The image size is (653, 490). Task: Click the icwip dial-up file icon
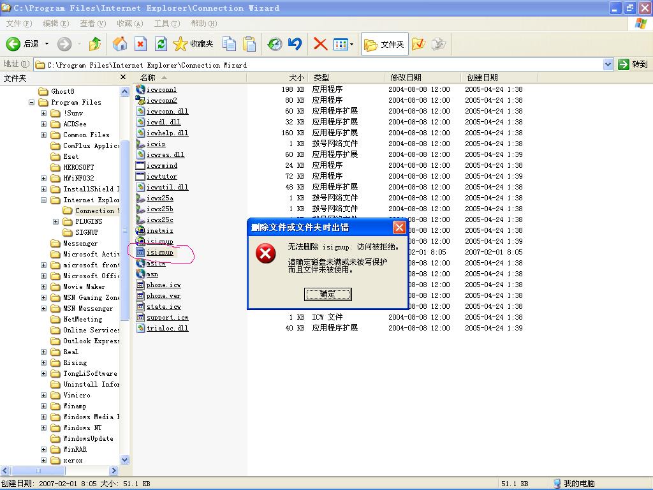tap(140, 144)
